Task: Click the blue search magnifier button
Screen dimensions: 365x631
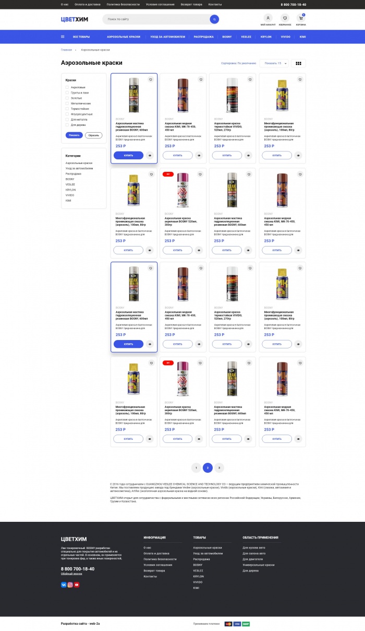Action: (214, 19)
